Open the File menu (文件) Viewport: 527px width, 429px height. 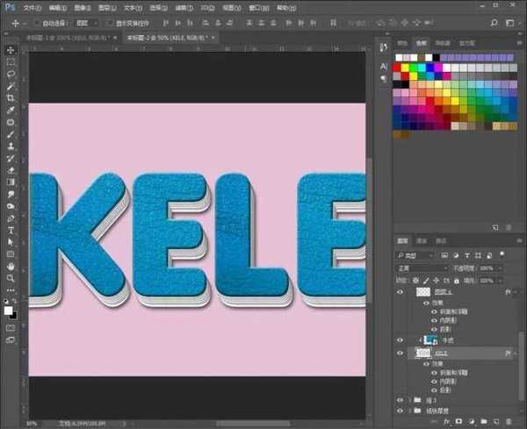click(x=31, y=6)
